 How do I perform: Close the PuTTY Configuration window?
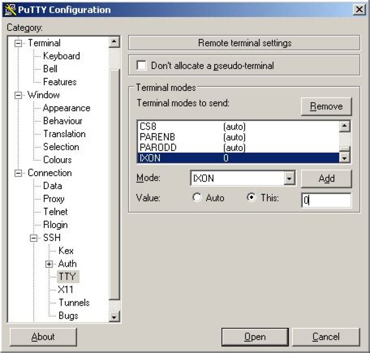pos(359,10)
